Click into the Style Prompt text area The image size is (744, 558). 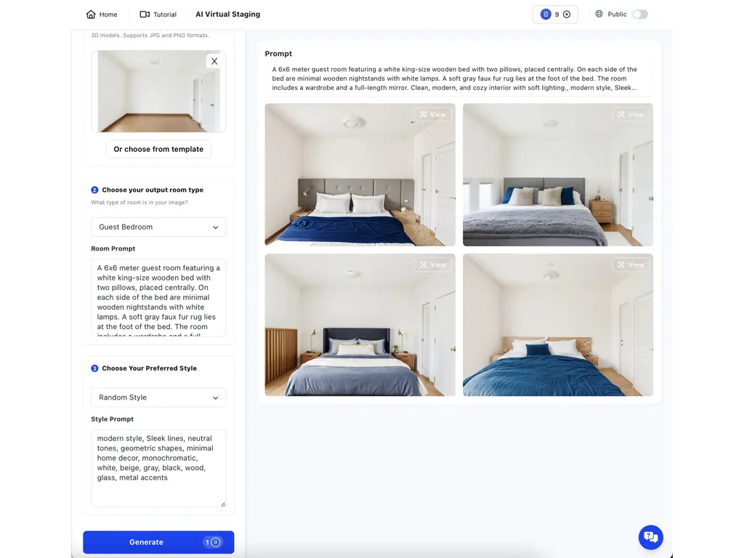click(x=158, y=469)
